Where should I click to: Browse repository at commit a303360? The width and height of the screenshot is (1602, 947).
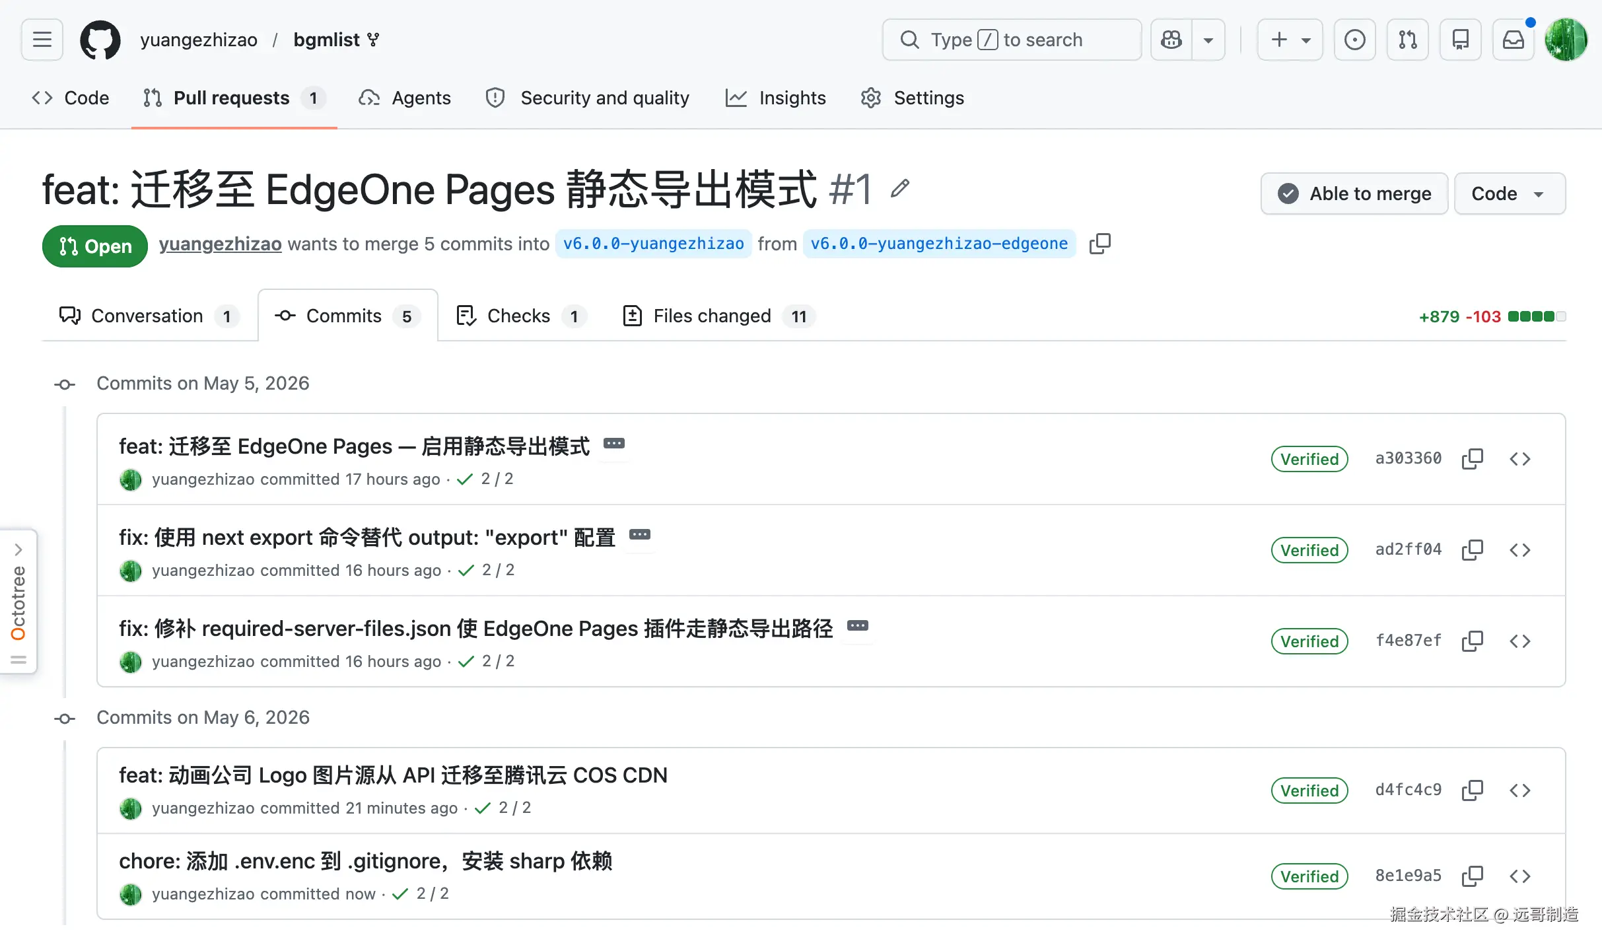[1520, 458]
